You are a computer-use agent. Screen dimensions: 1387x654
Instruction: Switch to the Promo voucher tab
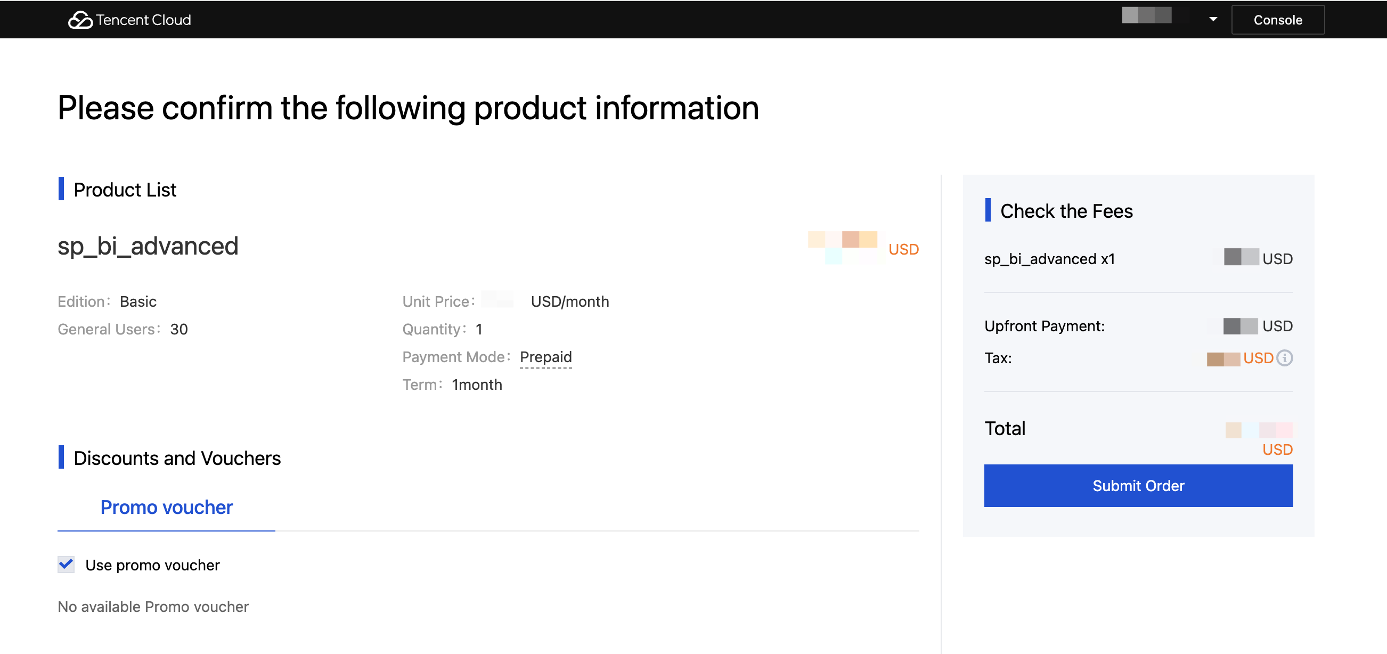coord(166,507)
